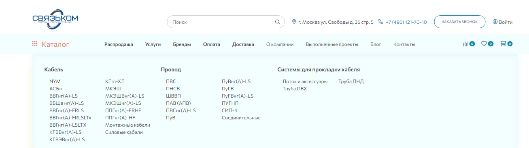Screen dimensions: 529x148
Task: Open О компании menu item
Action: point(280,44)
